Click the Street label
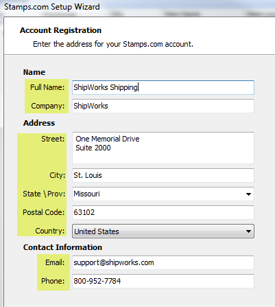Screen dimensions: 275x307 [x=53, y=139]
